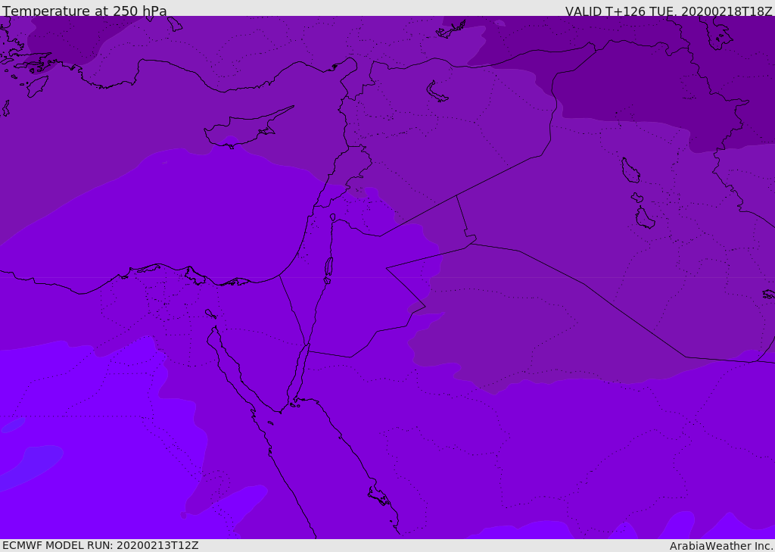This screenshot has width=775, height=552.
Task: Select Lake Razzaza, the southernmost Iraqi lake
Action: 645,217
